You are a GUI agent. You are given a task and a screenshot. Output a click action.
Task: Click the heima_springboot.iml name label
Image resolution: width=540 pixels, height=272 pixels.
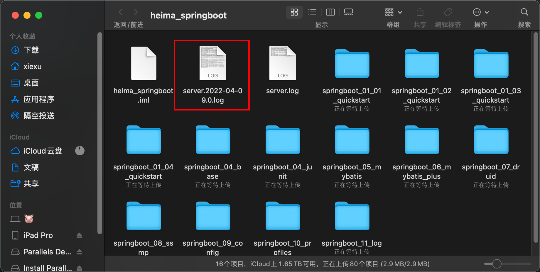[x=144, y=95]
